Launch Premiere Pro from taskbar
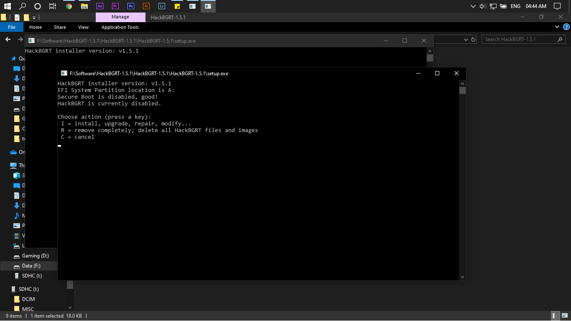This screenshot has height=321, width=571. (x=115, y=6)
